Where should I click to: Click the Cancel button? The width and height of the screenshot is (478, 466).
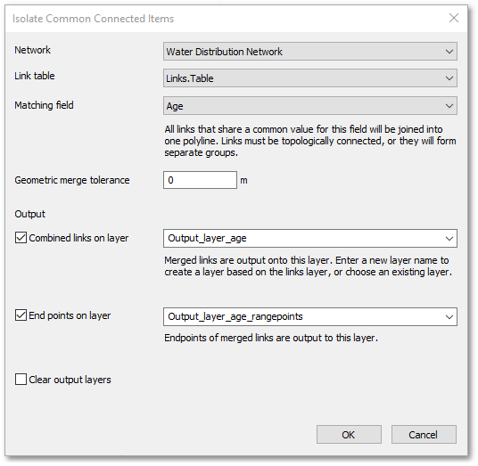(424, 434)
